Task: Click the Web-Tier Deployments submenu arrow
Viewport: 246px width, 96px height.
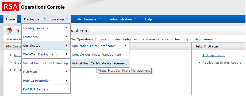Action: 67,54
